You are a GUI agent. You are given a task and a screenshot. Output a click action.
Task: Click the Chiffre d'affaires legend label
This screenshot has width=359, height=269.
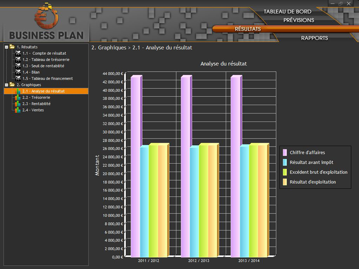pos(307,152)
